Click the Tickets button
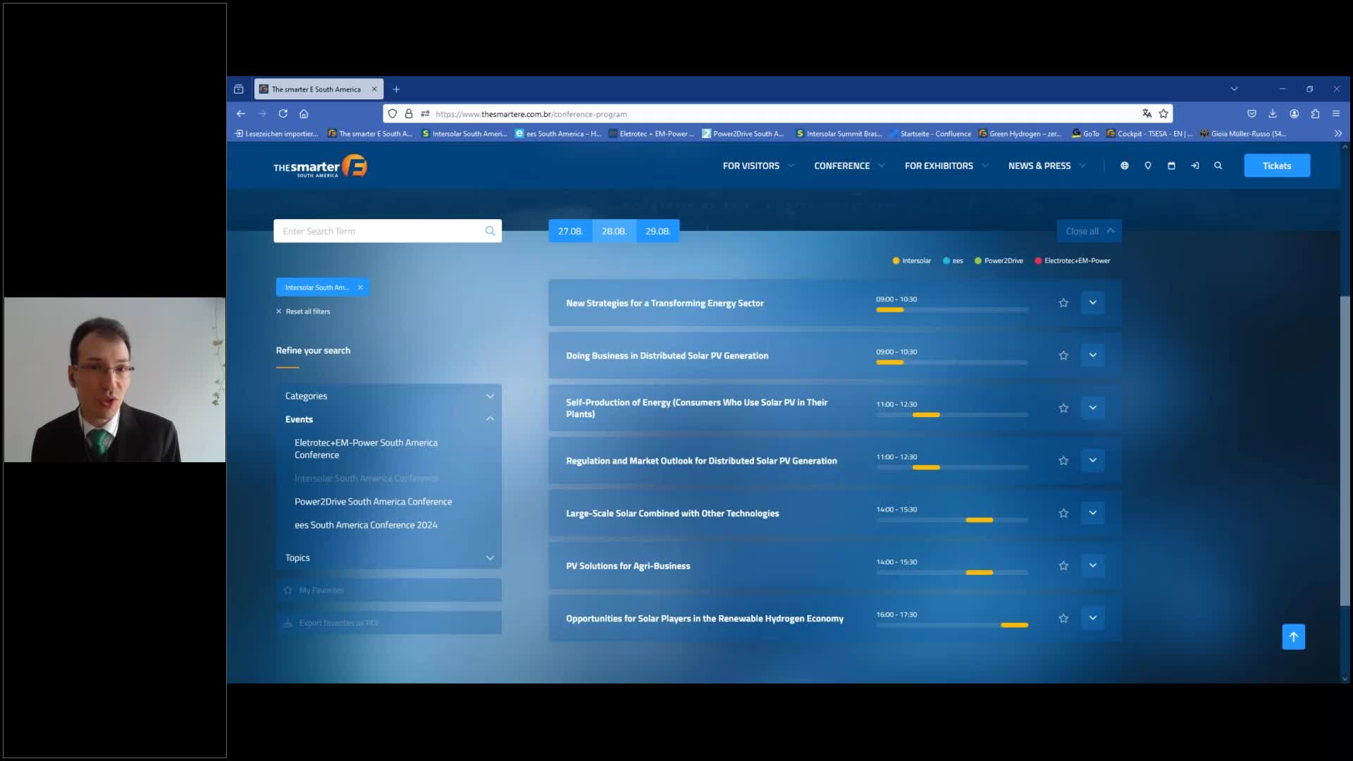This screenshot has height=761, width=1353. point(1276,166)
